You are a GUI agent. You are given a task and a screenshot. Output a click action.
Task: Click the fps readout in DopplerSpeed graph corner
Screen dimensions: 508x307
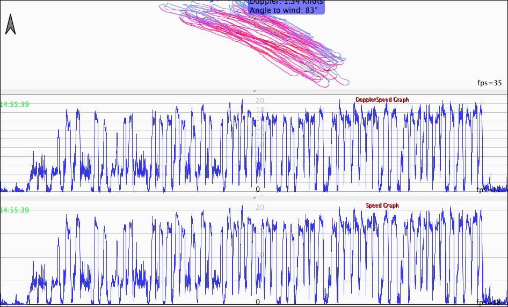(491, 189)
